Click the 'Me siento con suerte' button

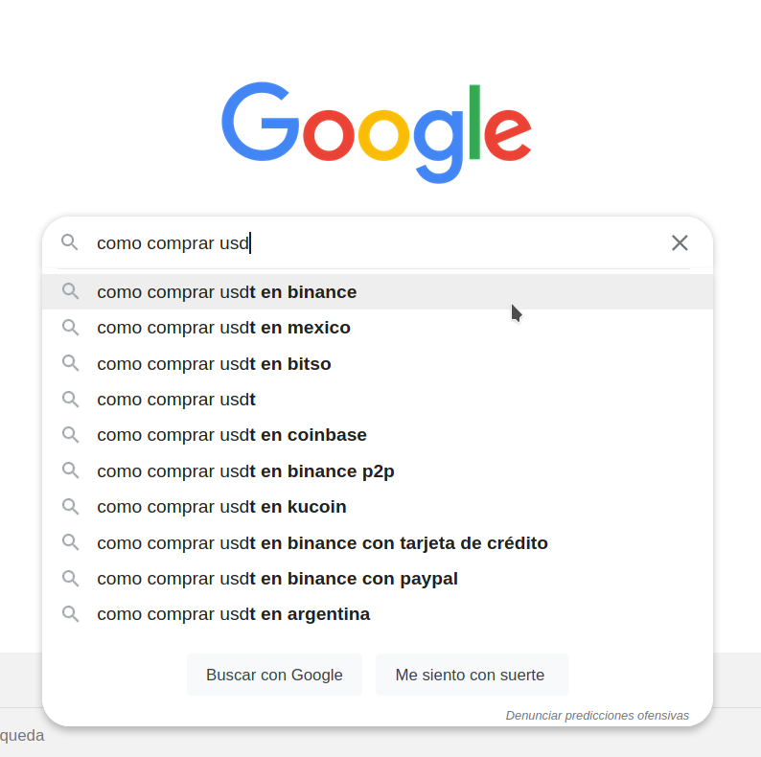pyautogui.click(x=472, y=675)
